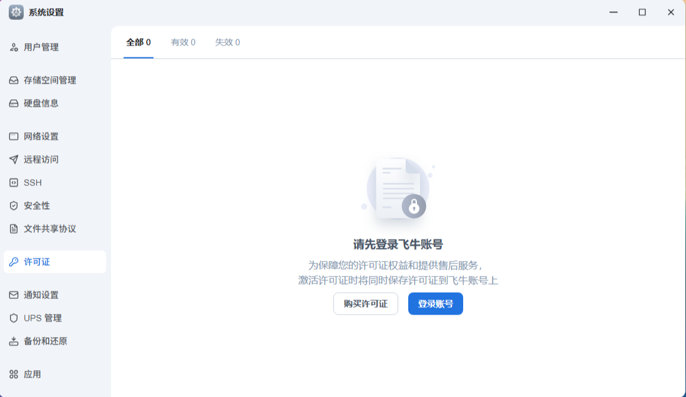Click the SSH terminal icon
Viewport: 686px width, 397px height.
(14, 182)
